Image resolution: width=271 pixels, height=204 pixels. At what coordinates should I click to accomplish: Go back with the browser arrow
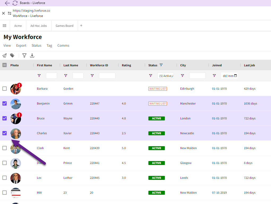point(7,3)
